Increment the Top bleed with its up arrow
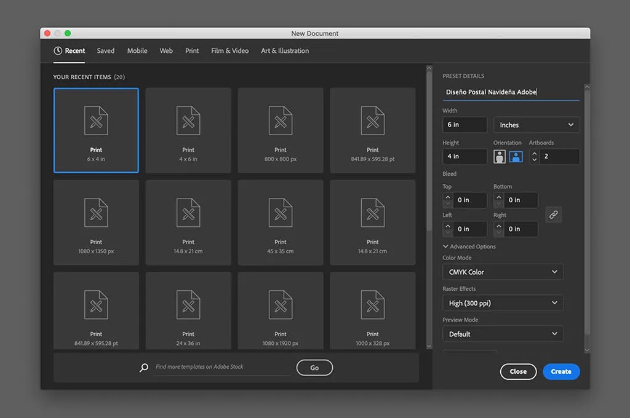The width and height of the screenshot is (630, 418). [447, 197]
